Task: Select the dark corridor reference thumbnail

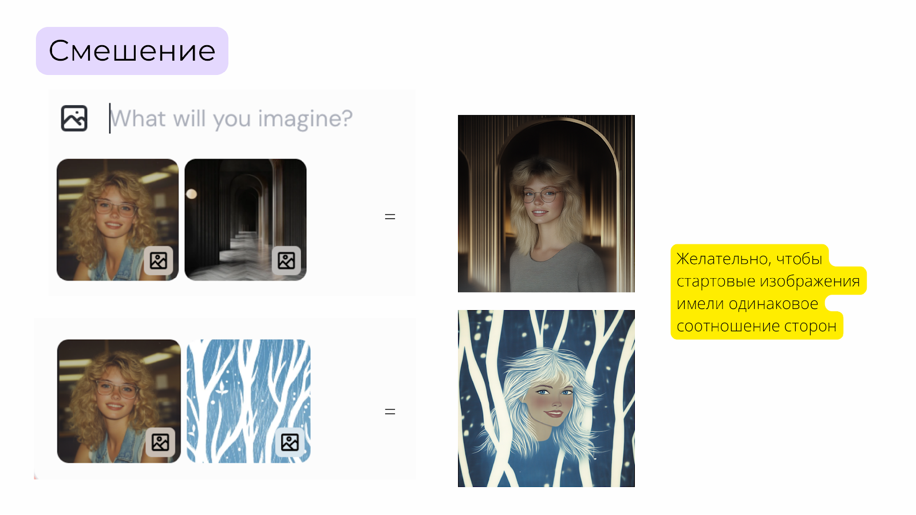Action: click(x=246, y=220)
